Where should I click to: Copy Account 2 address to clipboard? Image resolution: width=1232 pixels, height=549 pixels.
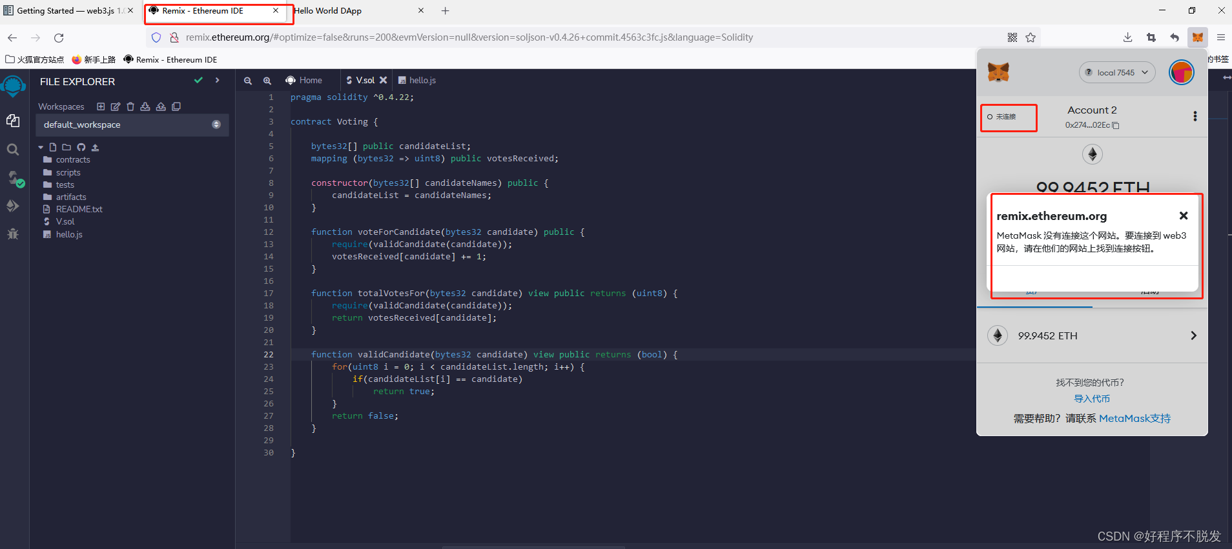1116,125
